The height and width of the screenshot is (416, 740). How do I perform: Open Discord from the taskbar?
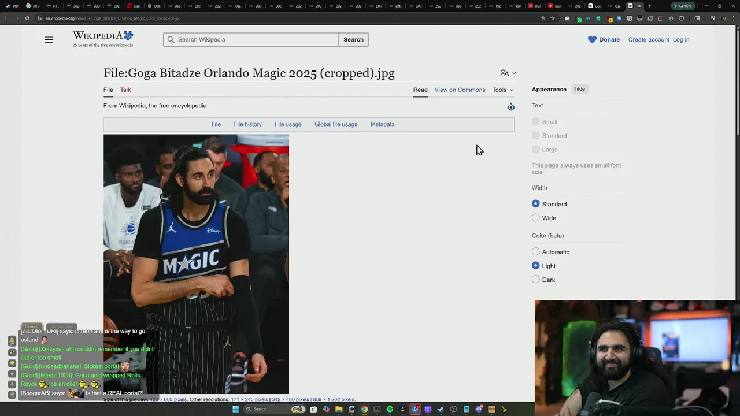(479, 409)
